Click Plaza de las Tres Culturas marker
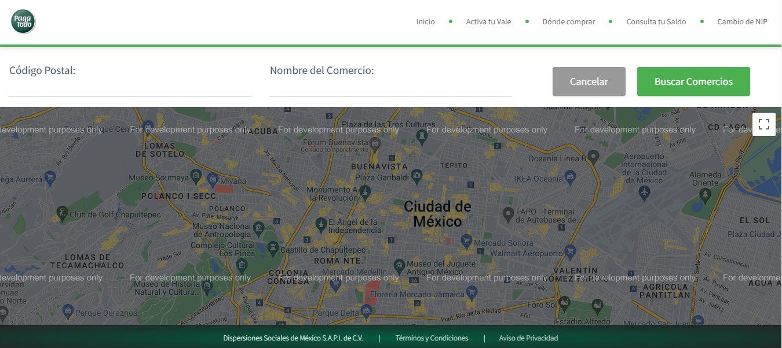This screenshot has width=782, height=348. 422,136
